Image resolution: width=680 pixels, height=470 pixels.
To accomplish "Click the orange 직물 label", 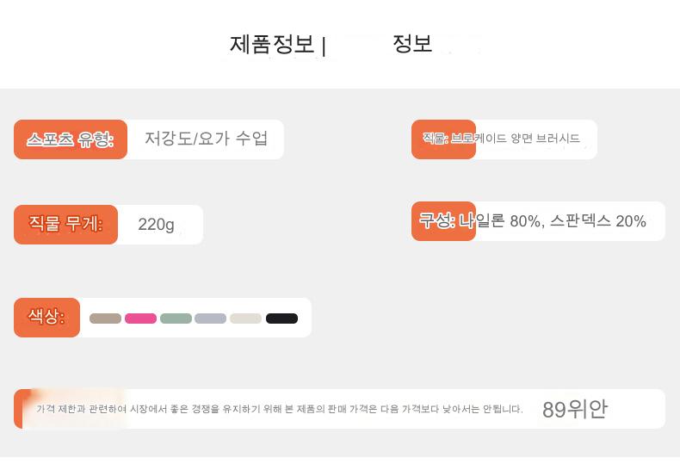I will 435,139.
